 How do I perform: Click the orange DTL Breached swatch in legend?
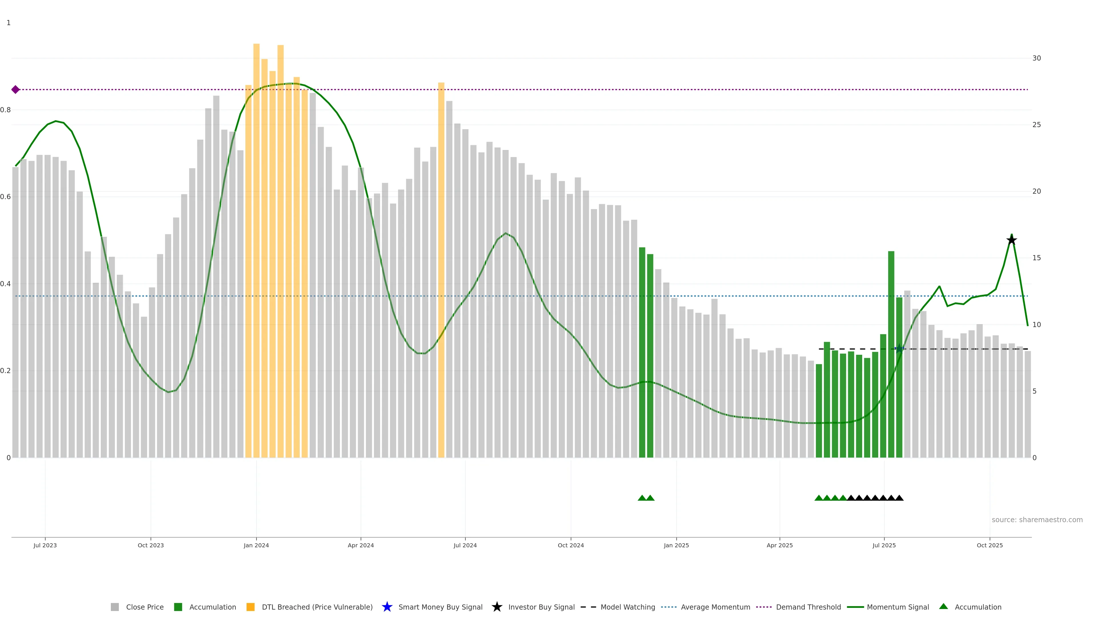pyautogui.click(x=251, y=607)
